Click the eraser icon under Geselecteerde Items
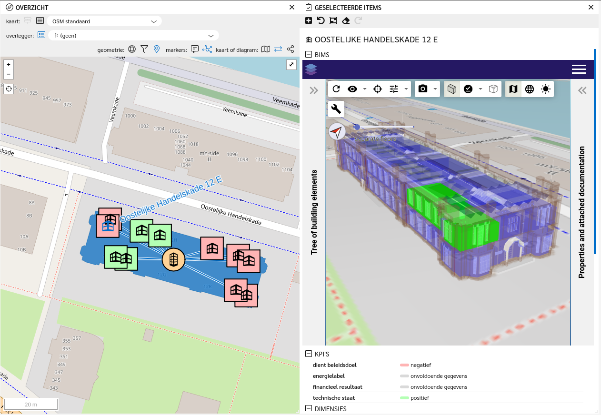The height and width of the screenshot is (415, 601). (346, 20)
